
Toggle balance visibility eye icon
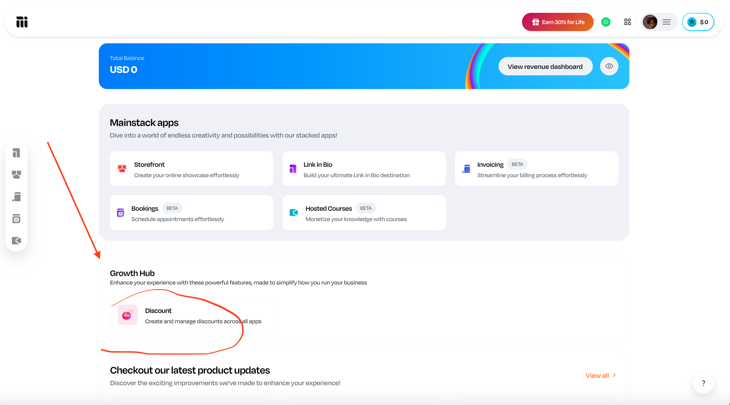pyautogui.click(x=609, y=66)
